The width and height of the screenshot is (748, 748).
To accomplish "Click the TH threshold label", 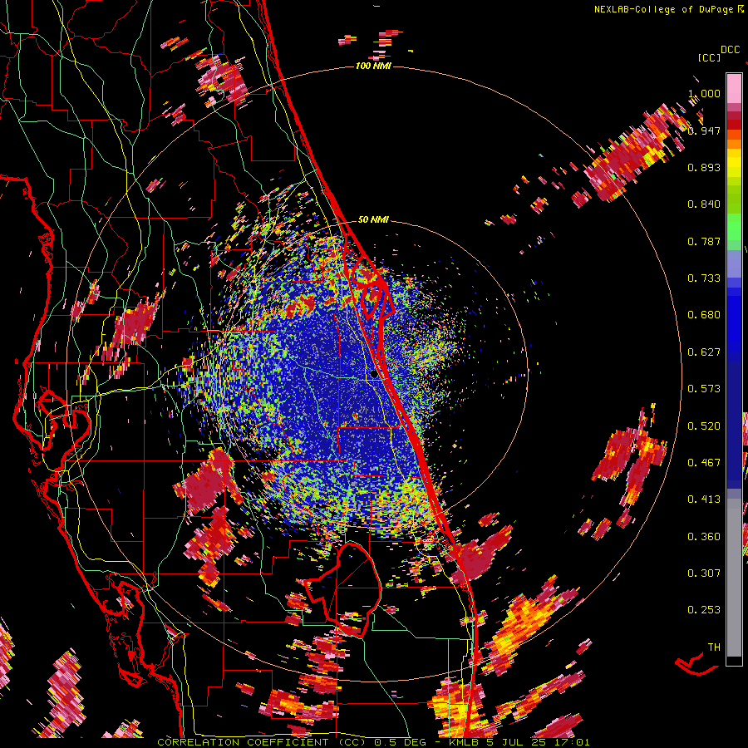I will 714,647.
